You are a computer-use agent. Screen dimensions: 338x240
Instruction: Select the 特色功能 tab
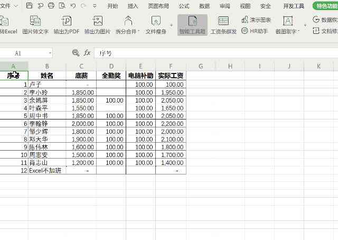326,6
